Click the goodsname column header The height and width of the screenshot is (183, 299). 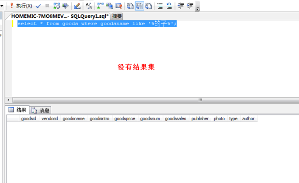[x=74, y=118]
